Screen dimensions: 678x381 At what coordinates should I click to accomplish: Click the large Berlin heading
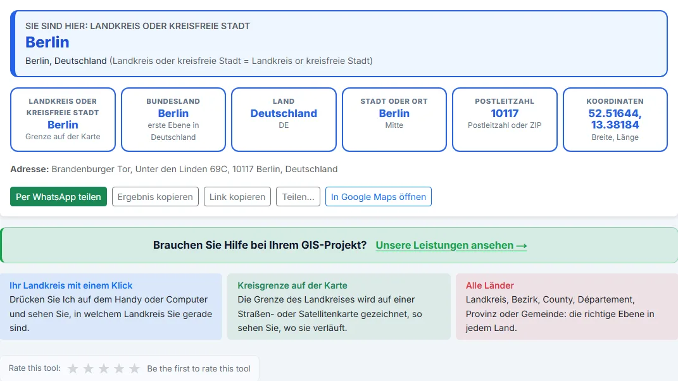[47, 42]
